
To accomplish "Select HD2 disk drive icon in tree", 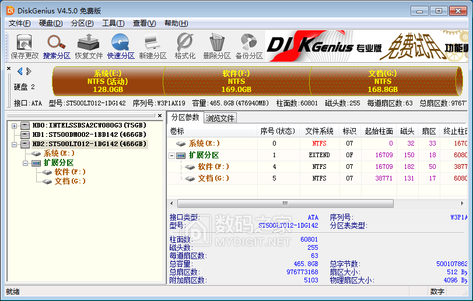I will pyautogui.click(x=24, y=144).
